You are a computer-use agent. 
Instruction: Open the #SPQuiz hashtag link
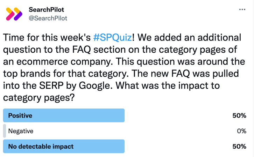(x=113, y=38)
